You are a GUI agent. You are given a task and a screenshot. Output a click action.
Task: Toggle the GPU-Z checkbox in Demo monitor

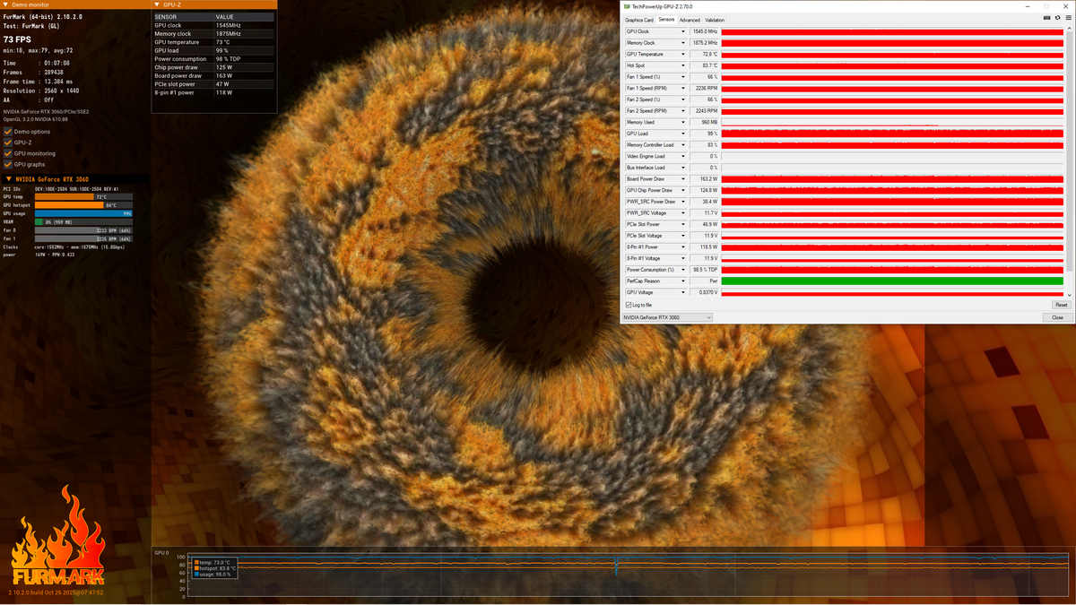tap(8, 143)
